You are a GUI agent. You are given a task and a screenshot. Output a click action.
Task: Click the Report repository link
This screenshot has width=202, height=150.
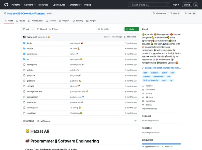[x=149, y=109]
